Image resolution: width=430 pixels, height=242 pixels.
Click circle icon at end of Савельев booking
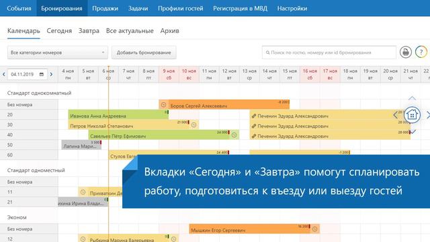click(x=234, y=135)
